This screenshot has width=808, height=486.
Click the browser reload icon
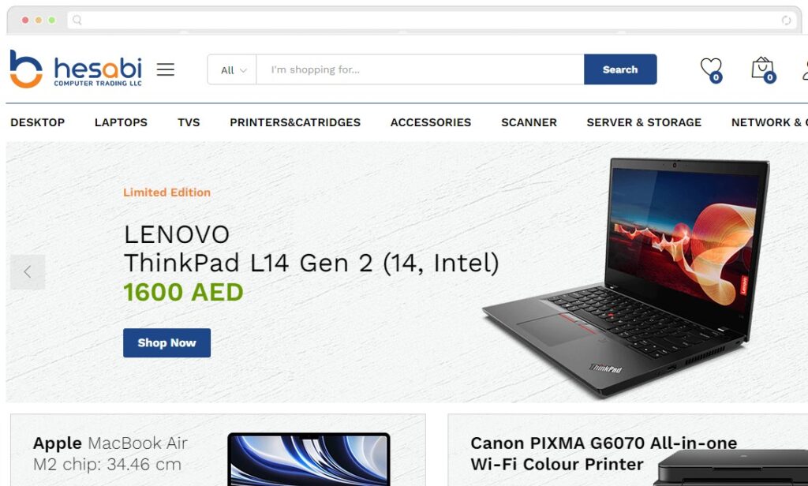pyautogui.click(x=786, y=20)
